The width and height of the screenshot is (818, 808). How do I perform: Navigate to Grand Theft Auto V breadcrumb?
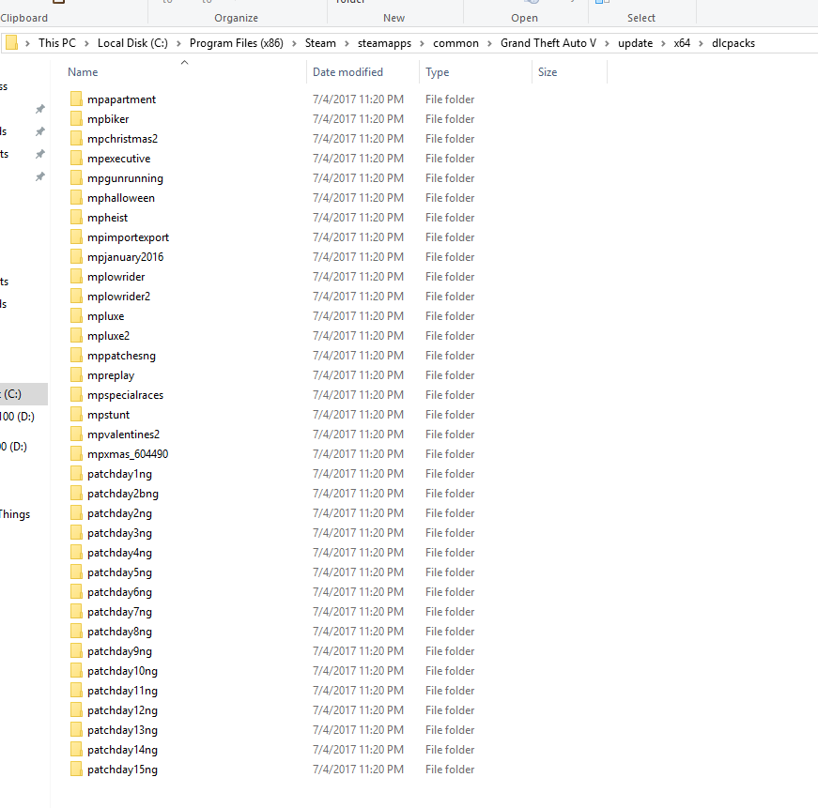click(548, 43)
